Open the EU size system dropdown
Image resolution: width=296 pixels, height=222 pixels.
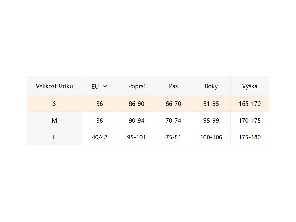click(x=99, y=86)
